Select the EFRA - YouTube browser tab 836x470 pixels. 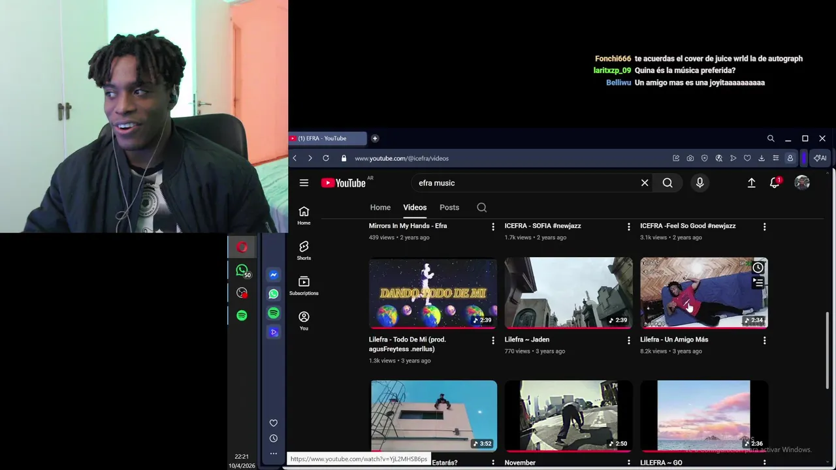327,138
